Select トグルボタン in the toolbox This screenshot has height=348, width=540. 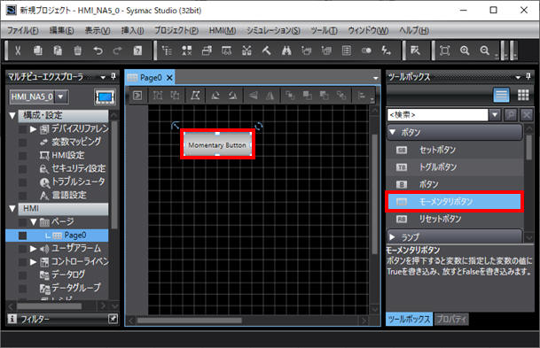[455, 167]
